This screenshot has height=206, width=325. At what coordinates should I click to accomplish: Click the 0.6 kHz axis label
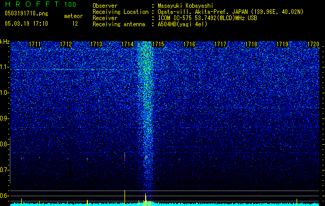4,196
